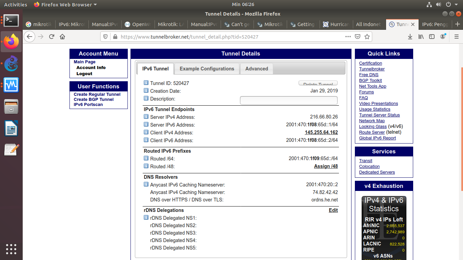Bookmark this page with the star icon
The height and width of the screenshot is (260, 463).
click(x=367, y=37)
